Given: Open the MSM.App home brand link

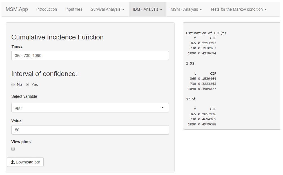Looking at the screenshot, I should pyautogui.click(x=17, y=9).
